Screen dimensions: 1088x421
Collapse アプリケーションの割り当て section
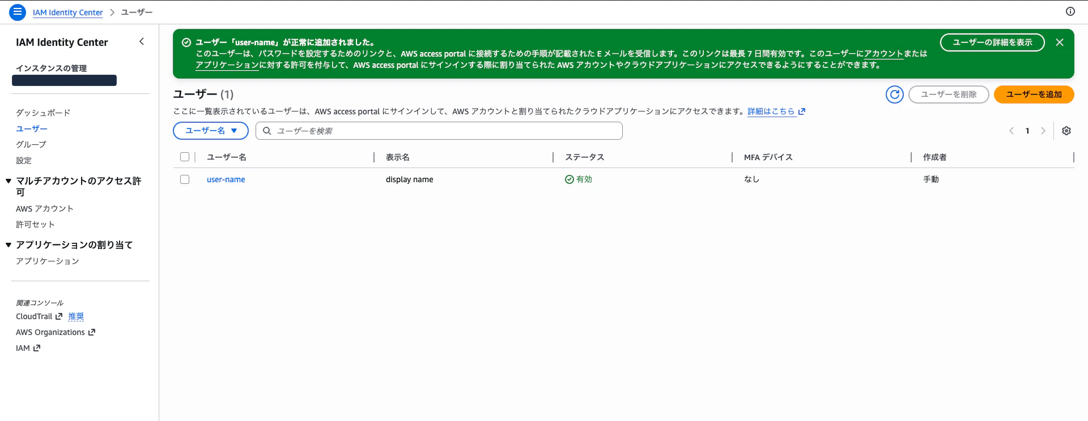8,245
